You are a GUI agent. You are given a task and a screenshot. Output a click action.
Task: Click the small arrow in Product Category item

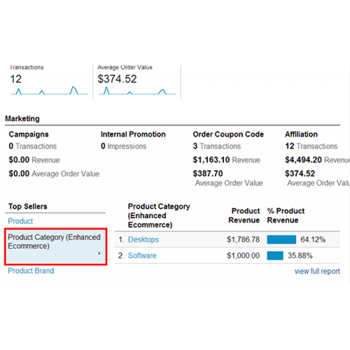(99, 253)
